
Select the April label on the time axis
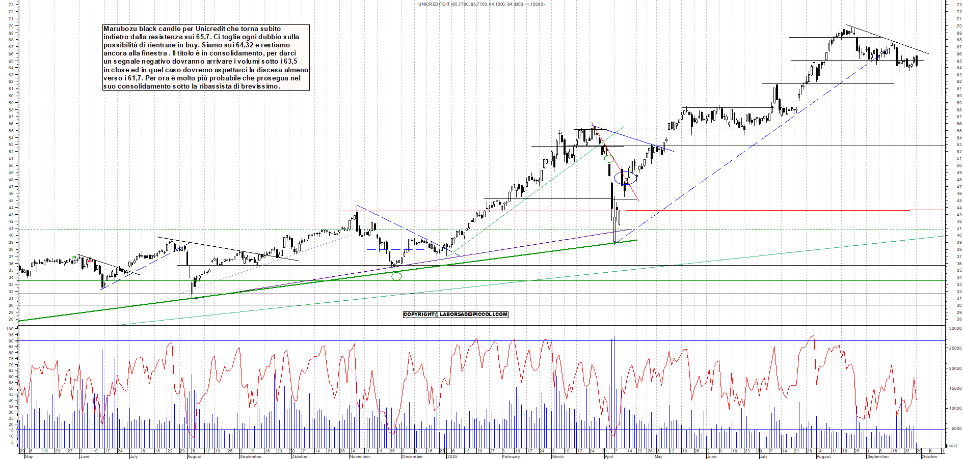pyautogui.click(x=609, y=456)
